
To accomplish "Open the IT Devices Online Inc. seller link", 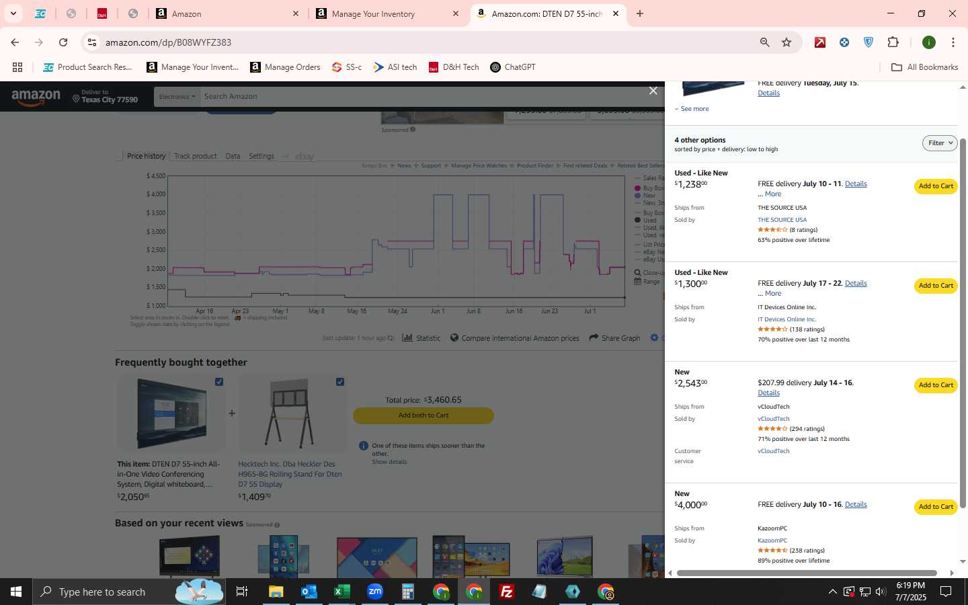I will point(787,319).
